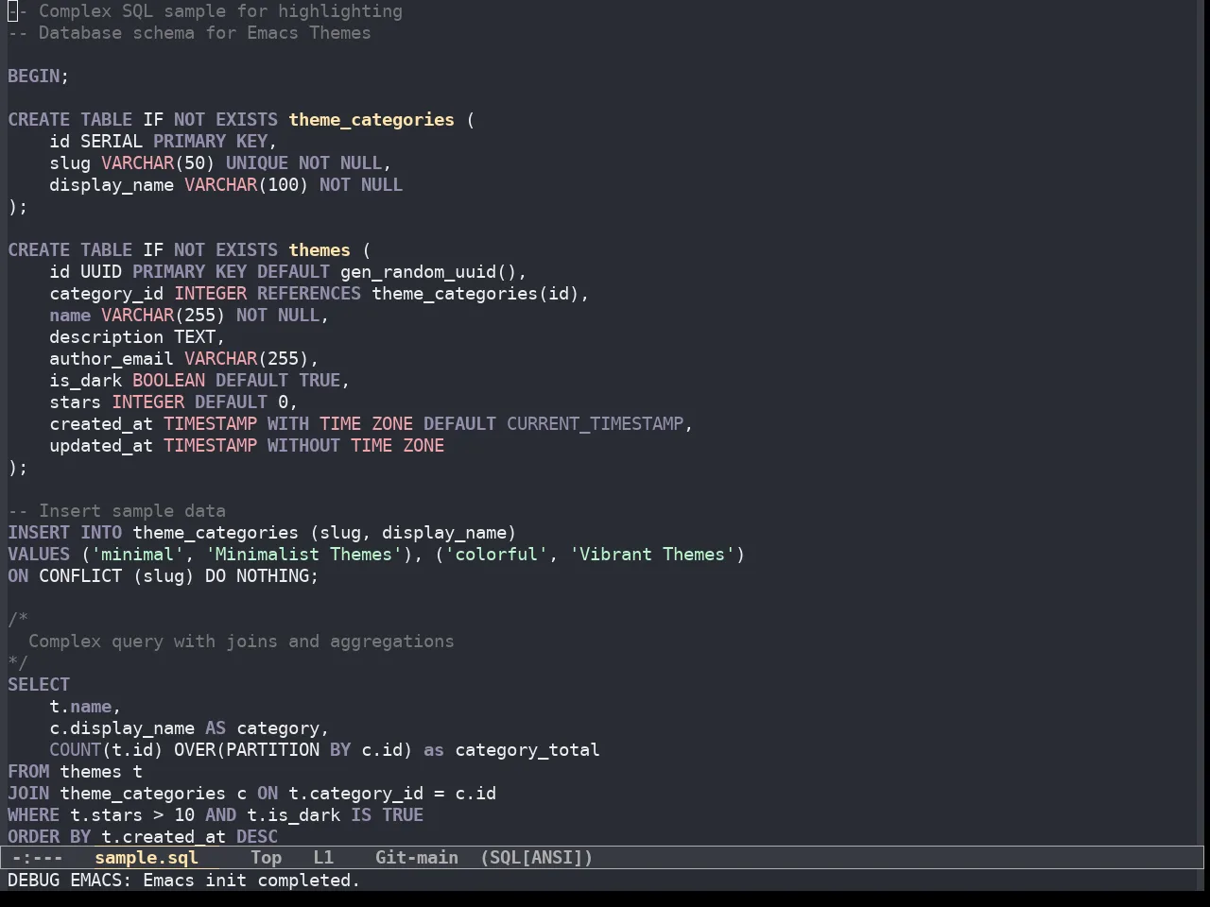This screenshot has width=1210, height=907.
Task: Place cursor on theme_categories table name in CREATE statement
Action: tap(372, 120)
